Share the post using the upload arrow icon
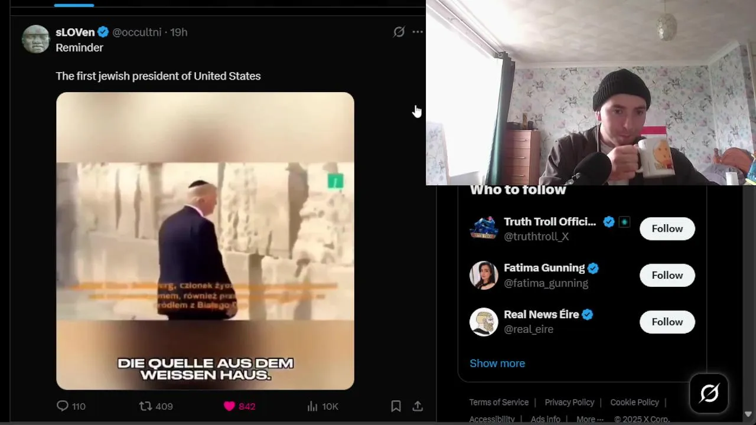The width and height of the screenshot is (756, 425). click(x=418, y=406)
